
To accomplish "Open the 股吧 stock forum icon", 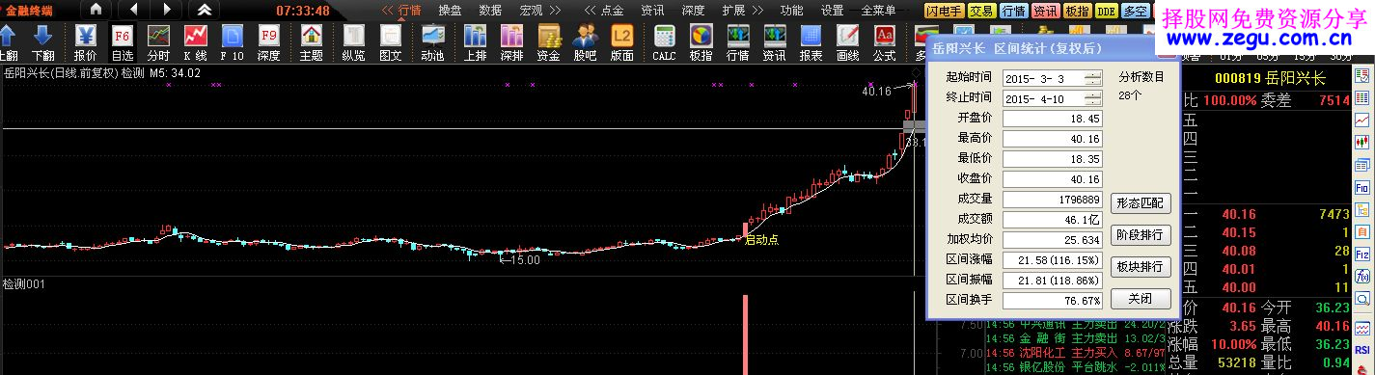I will point(586,42).
